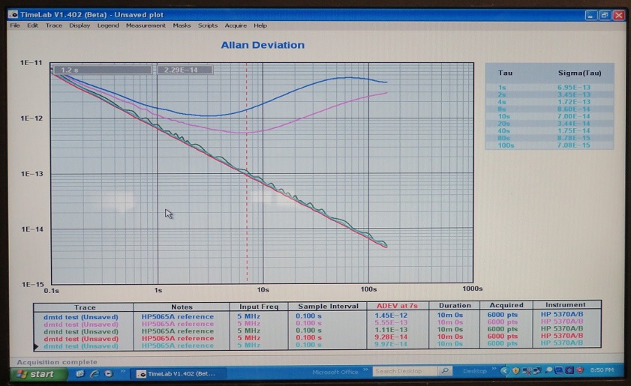Open the Help menu
This screenshot has height=386, width=631.
coord(260,25)
